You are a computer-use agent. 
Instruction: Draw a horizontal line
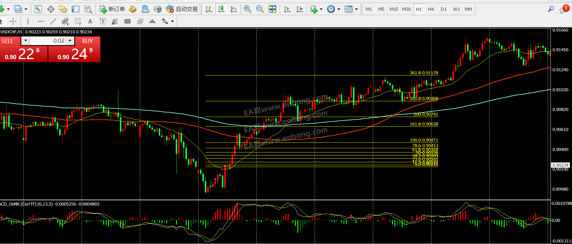pyautogui.click(x=40, y=21)
